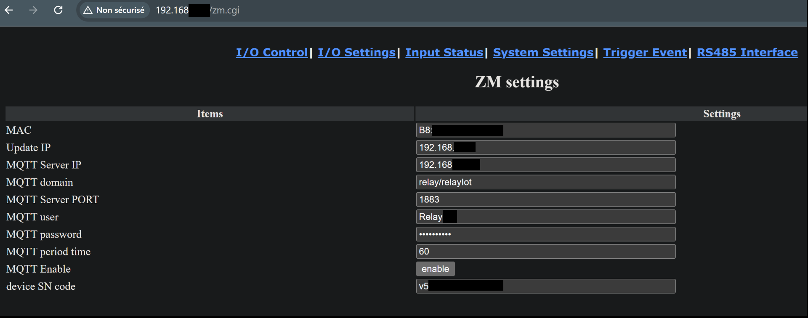This screenshot has height=318, width=808.
Task: Toggle the MQTT Enable button
Action: (x=435, y=269)
